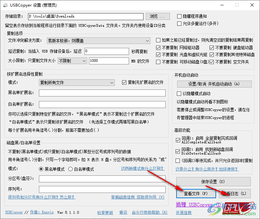
Task: Open 查看磁盘信息 获取序列号 (V) link
Action: pos(138,197)
